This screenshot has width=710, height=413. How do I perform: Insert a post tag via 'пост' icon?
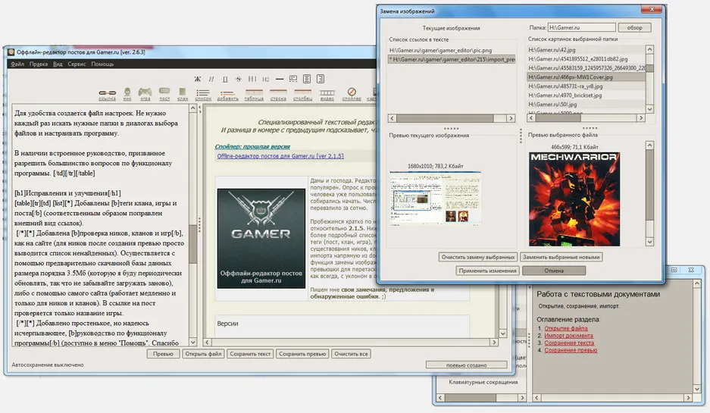point(164,93)
